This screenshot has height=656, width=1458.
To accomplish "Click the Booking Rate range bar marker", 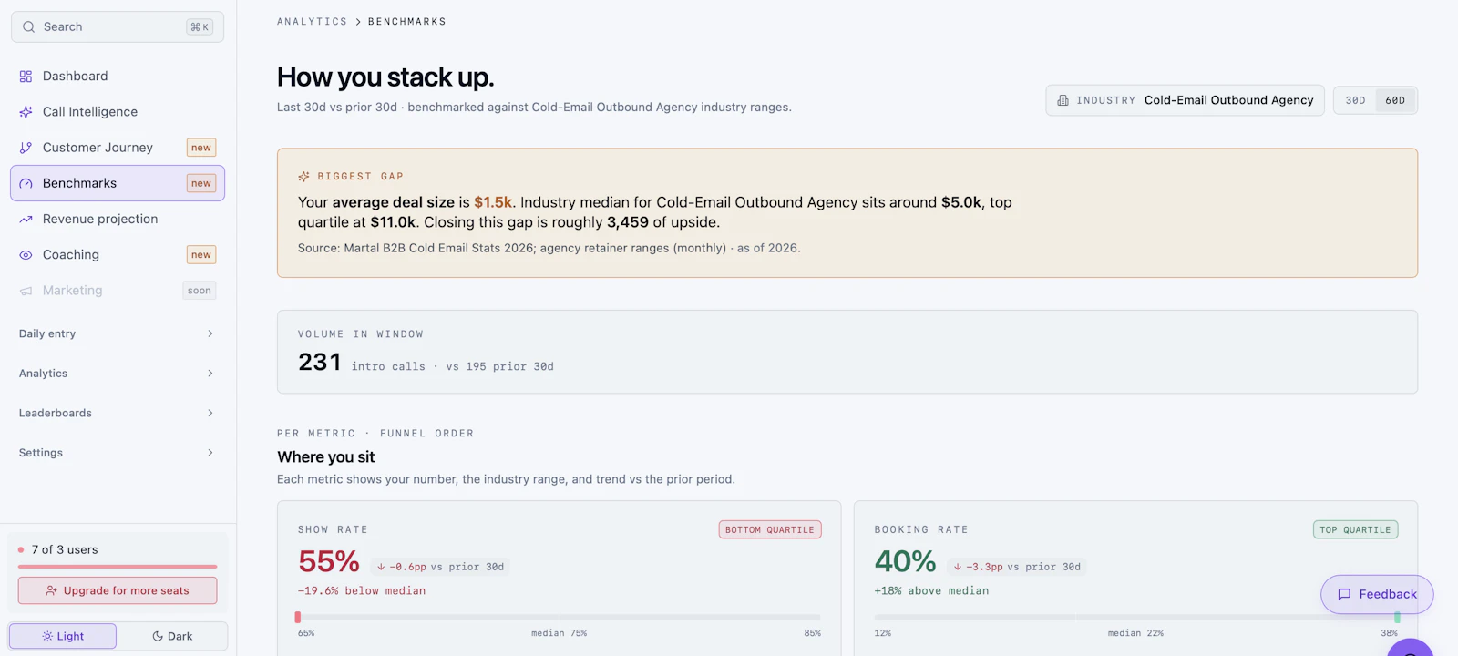I will click(x=1397, y=618).
